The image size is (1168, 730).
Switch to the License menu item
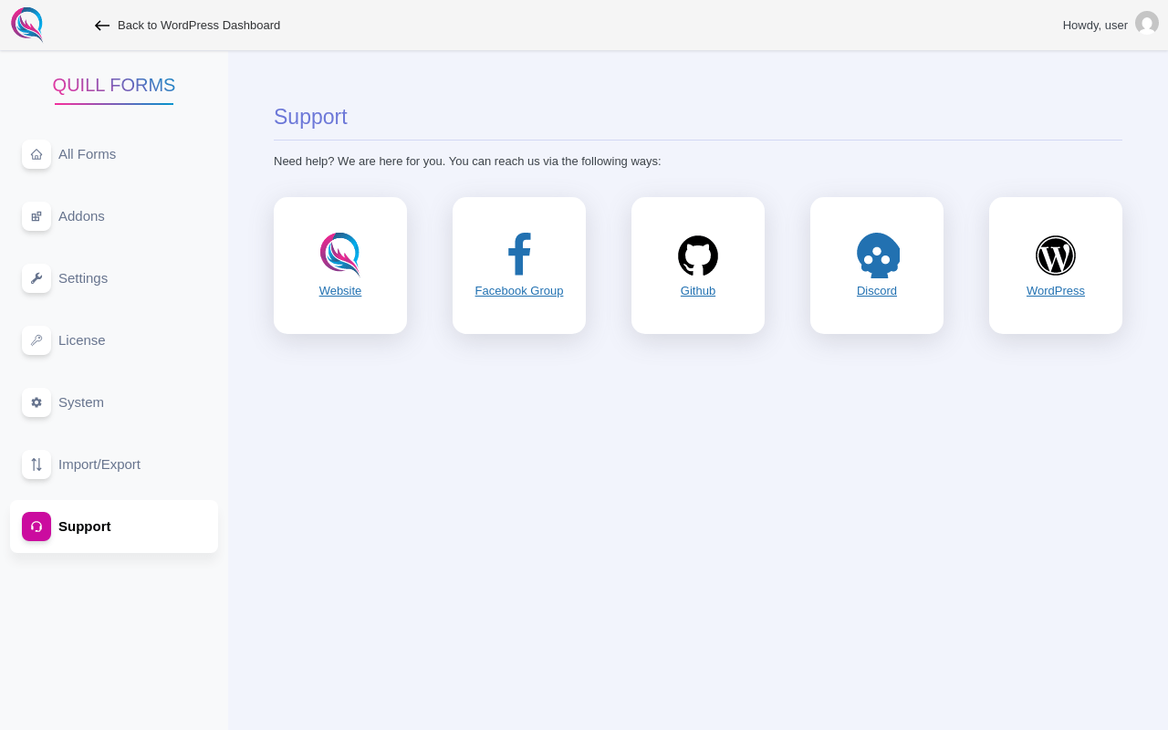point(114,340)
